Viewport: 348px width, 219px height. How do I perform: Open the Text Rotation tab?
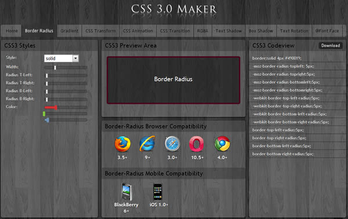point(294,31)
